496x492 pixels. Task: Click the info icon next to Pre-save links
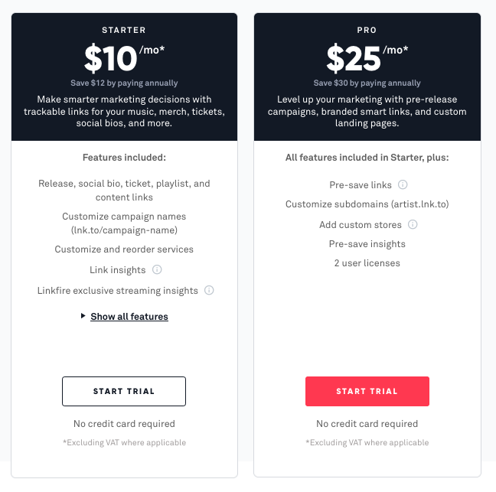tap(403, 184)
